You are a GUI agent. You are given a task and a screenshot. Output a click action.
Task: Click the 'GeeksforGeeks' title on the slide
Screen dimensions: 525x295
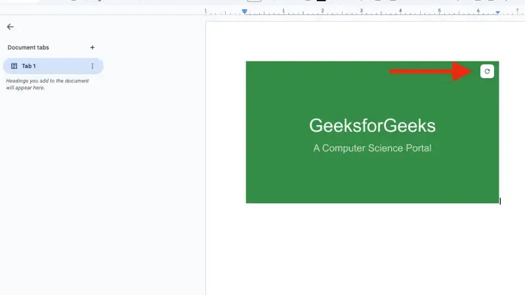[x=372, y=125]
